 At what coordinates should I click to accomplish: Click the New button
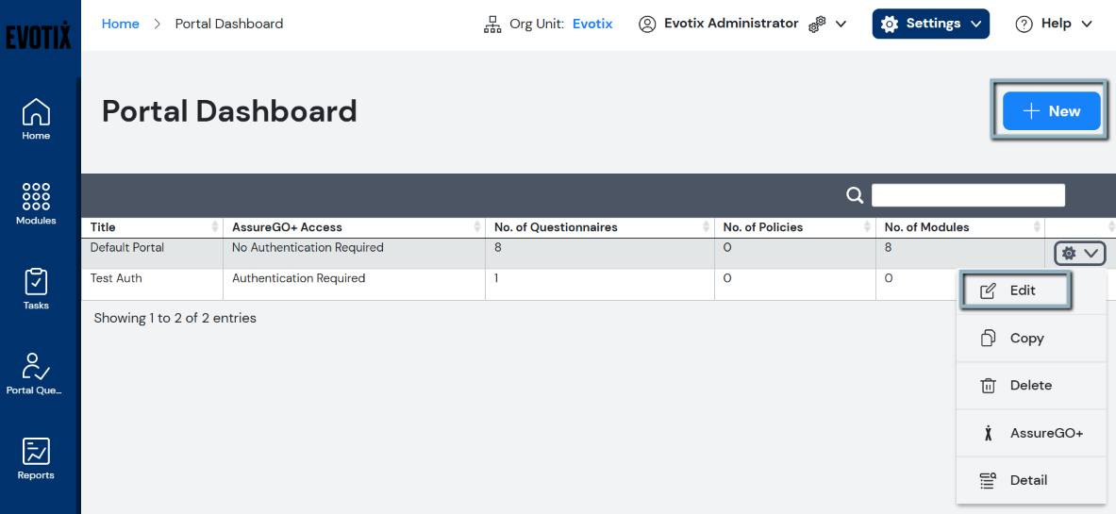(1051, 111)
